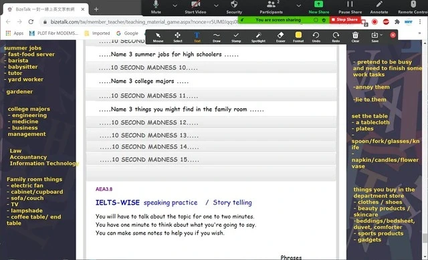Click 'Name 3 things you might find in the family room'
The width and height of the screenshot is (428, 260).
181,110
